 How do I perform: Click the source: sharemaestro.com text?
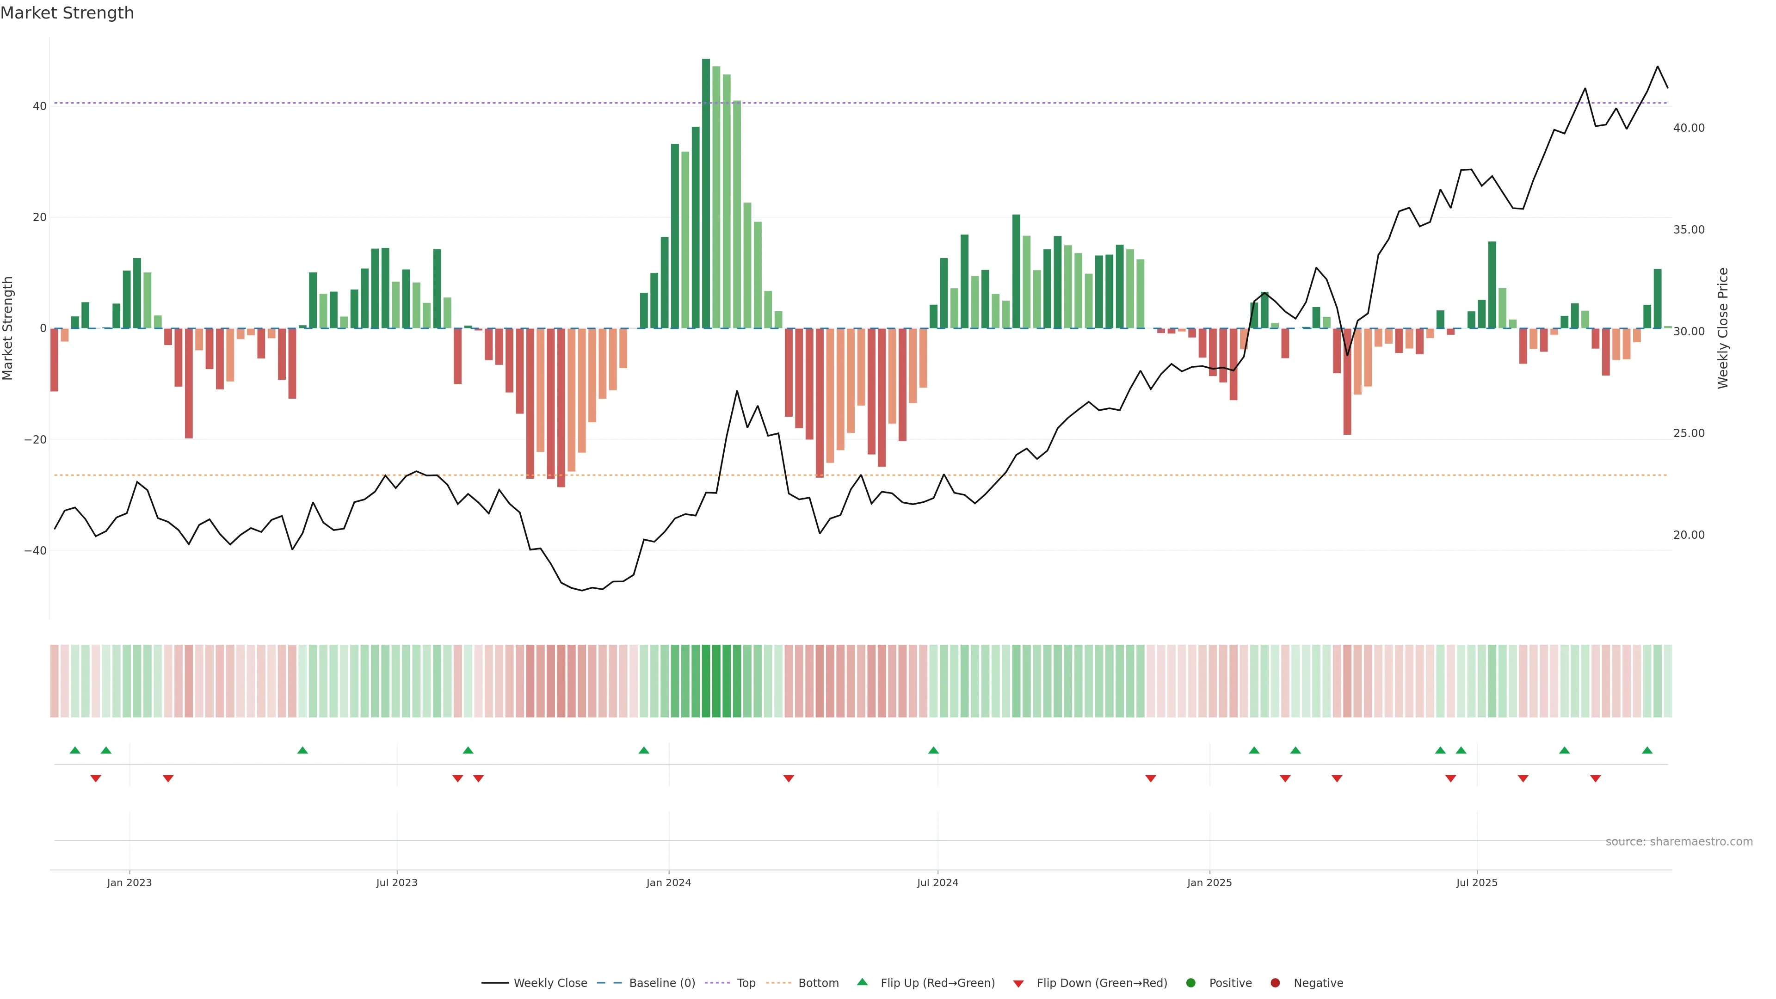[x=1679, y=842]
